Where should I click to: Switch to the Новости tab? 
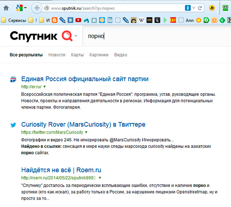pyautogui.click(x=57, y=55)
